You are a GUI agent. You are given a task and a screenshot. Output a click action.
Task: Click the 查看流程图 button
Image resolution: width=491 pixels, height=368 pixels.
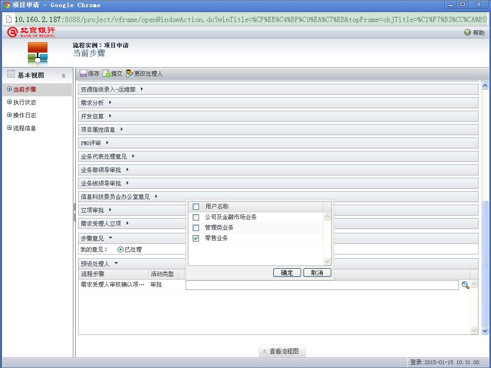(282, 351)
